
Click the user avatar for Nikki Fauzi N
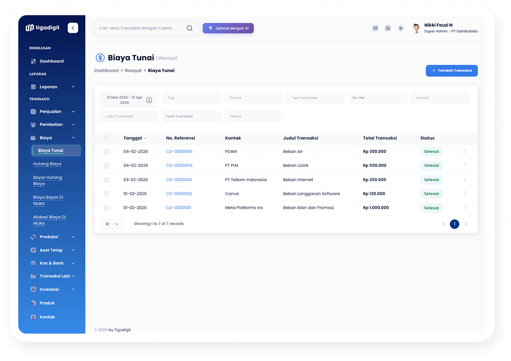(416, 28)
